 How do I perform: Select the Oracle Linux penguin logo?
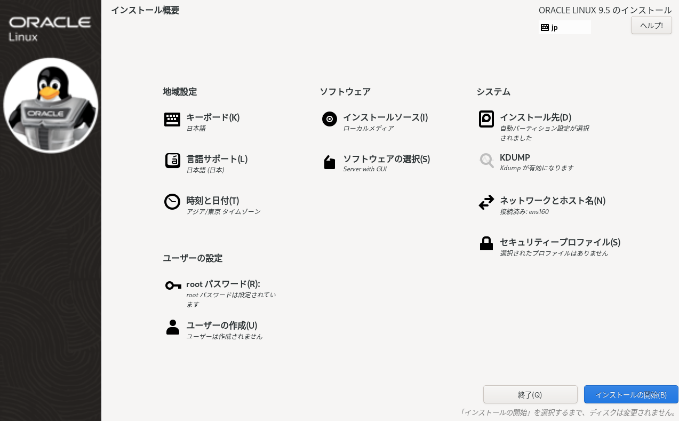tap(51, 105)
